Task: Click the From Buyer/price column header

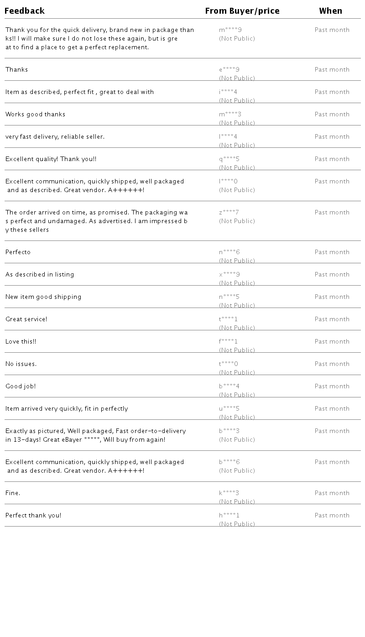Action: point(242,11)
